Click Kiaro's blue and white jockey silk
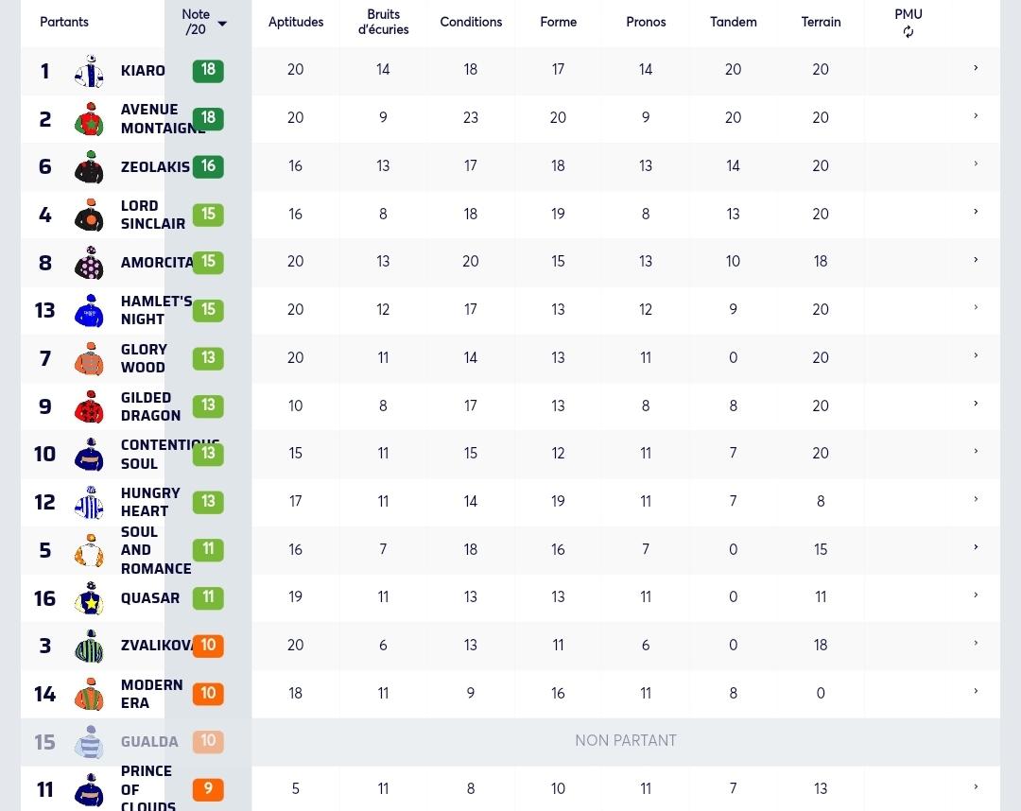 point(89,71)
